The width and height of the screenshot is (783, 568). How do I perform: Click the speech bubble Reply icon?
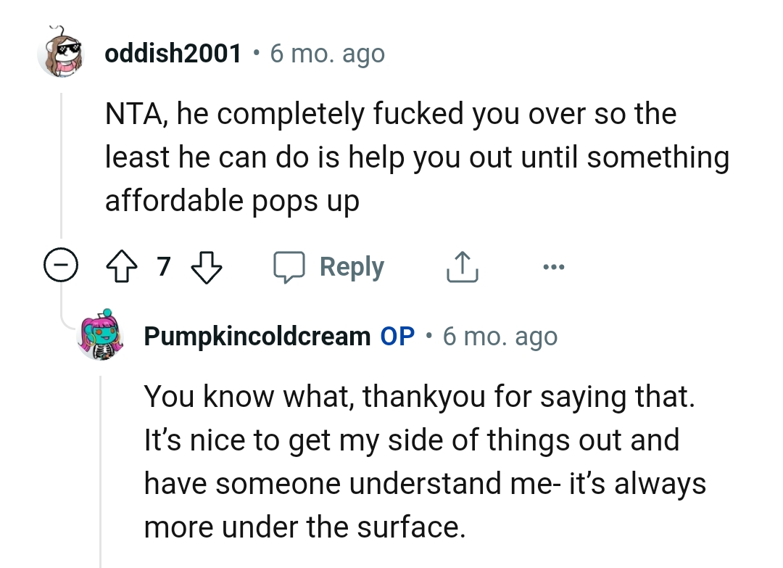(x=290, y=266)
